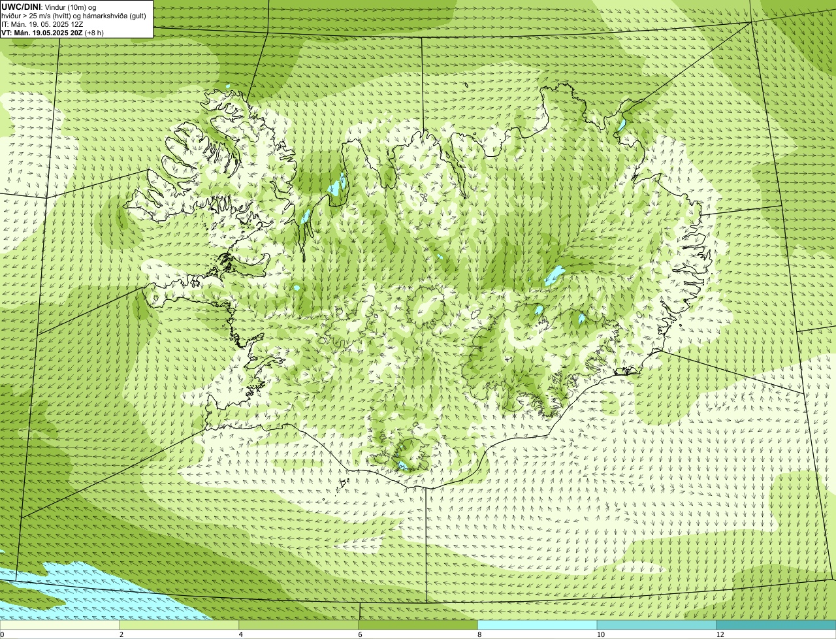
Task: Click the 0–2 m/s pale legend swatch
Action: (x=59, y=625)
